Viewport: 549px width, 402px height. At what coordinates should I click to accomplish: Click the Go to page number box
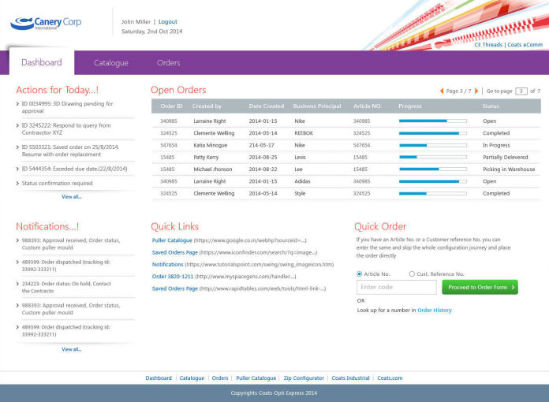[521, 91]
